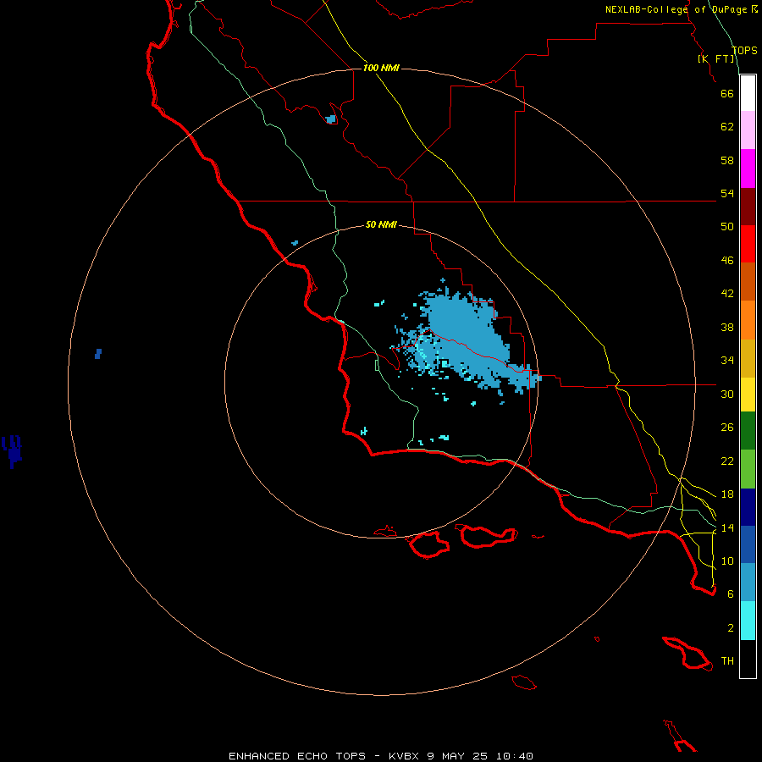Click the dark navy echo cluster offshore
Screen dimensions: 762x762
point(12,452)
